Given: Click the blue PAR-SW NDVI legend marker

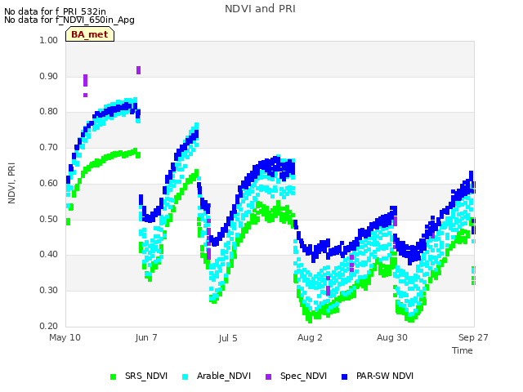Looking at the screenshot, I should [x=345, y=376].
